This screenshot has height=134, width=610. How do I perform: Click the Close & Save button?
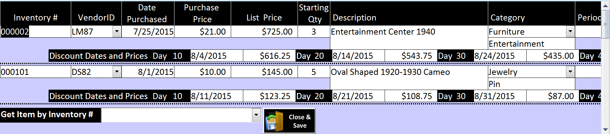289,121
